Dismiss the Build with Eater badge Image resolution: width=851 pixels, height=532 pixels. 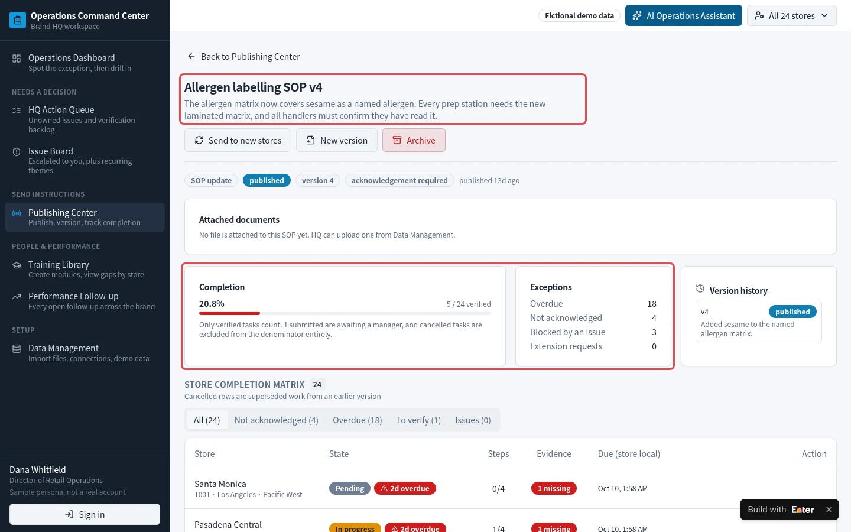[x=829, y=510]
